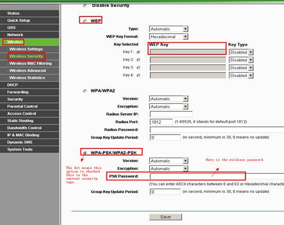Click the Save button

pos(165,217)
